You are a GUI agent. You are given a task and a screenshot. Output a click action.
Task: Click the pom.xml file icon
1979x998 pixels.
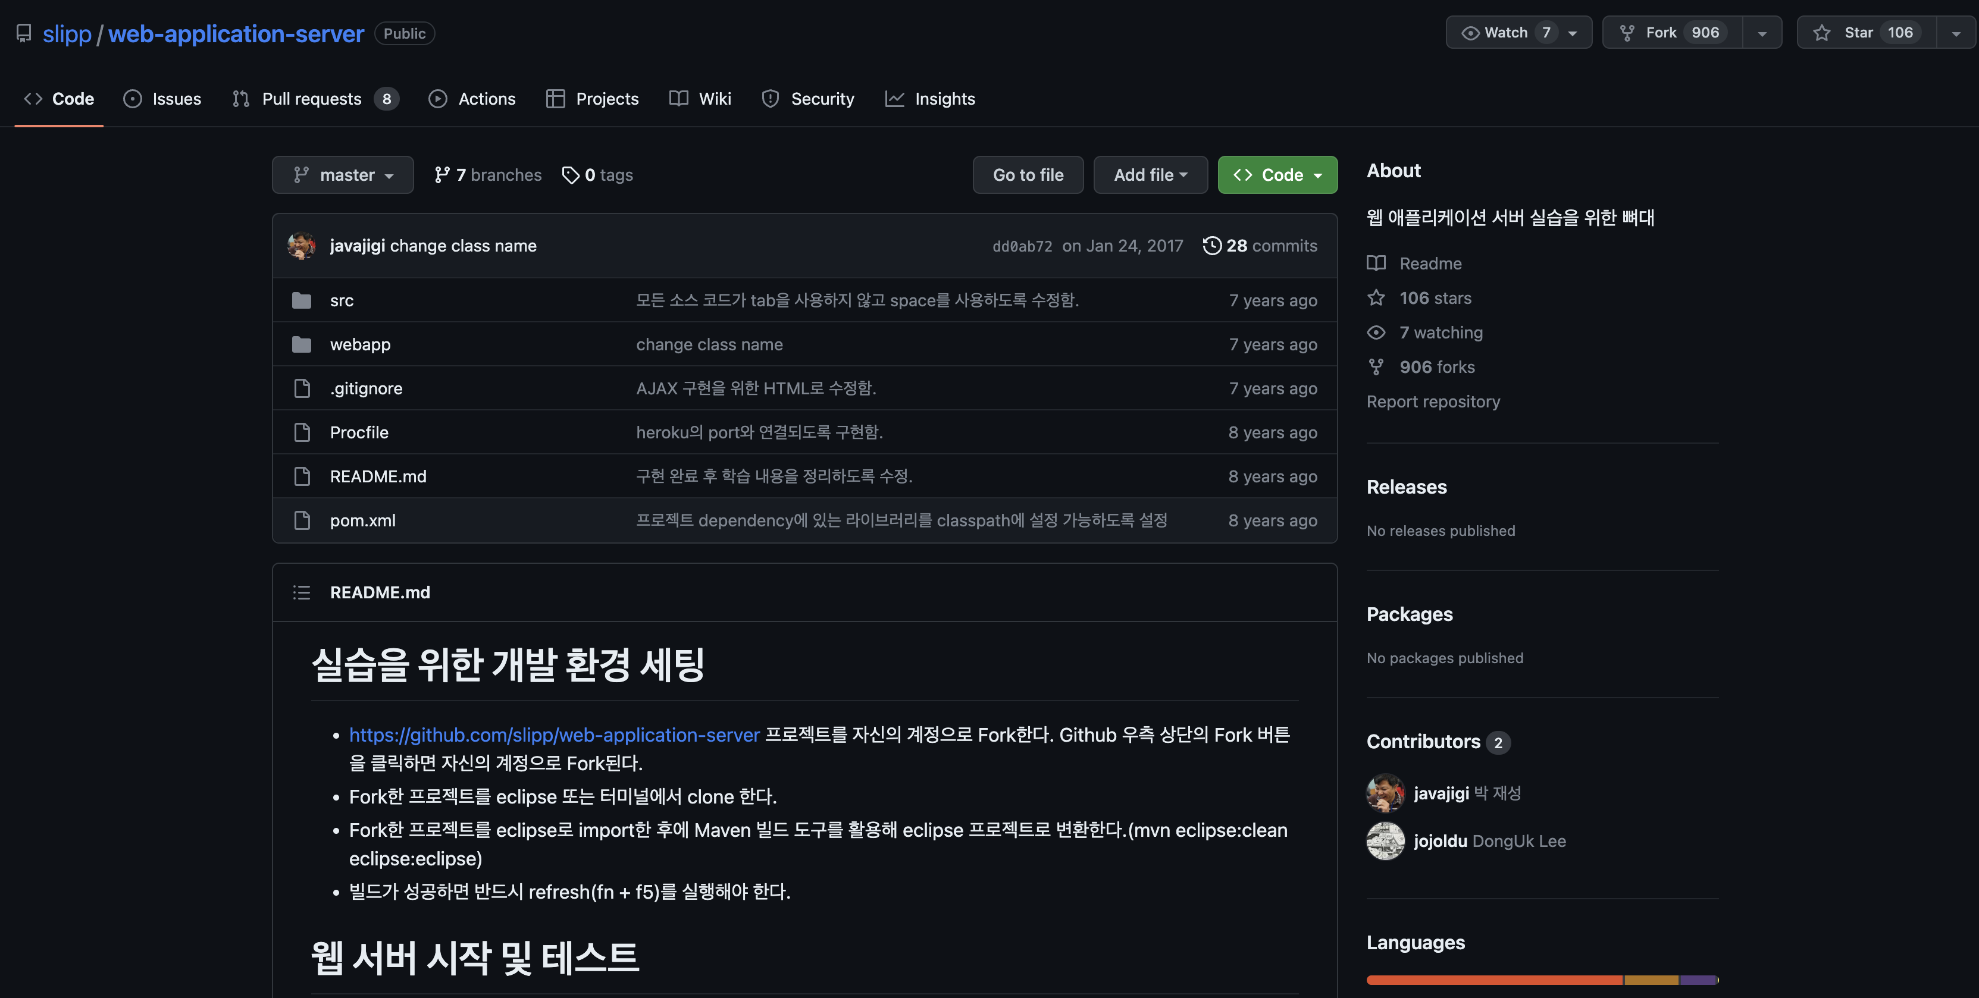(x=302, y=520)
